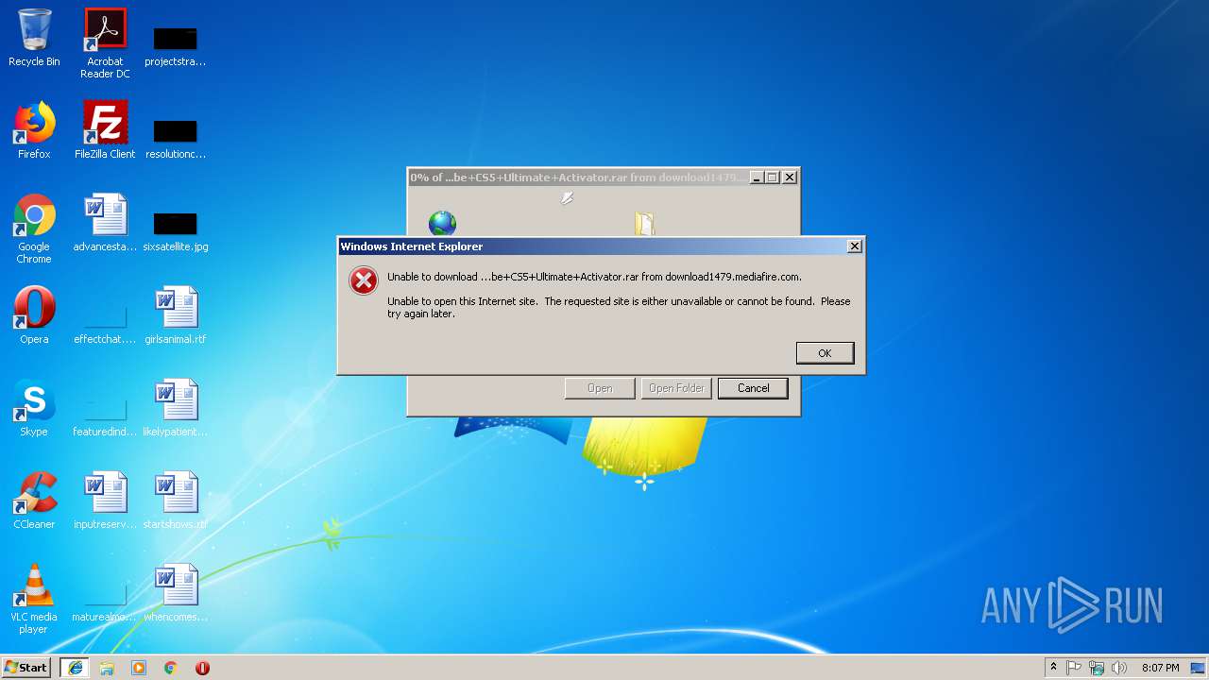Viewport: 1209px width, 680px height.
Task: Select the likelypatient... document
Action: (x=176, y=408)
